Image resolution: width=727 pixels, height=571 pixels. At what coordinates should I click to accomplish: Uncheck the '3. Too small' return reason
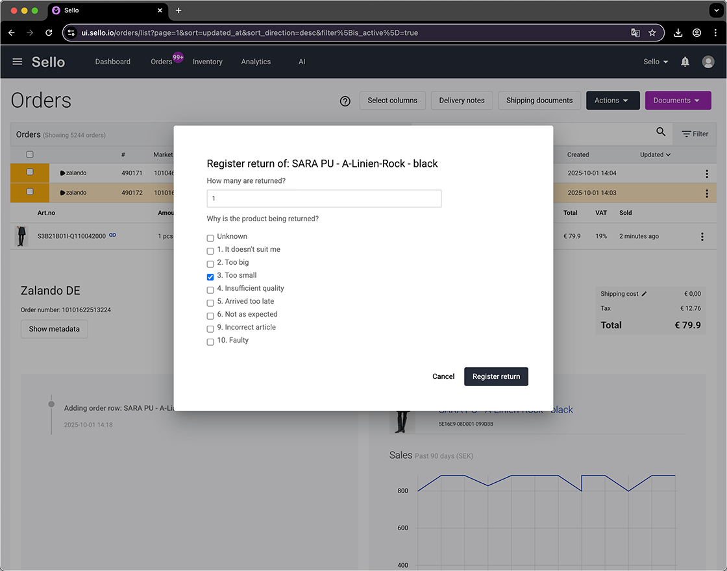pyautogui.click(x=210, y=276)
